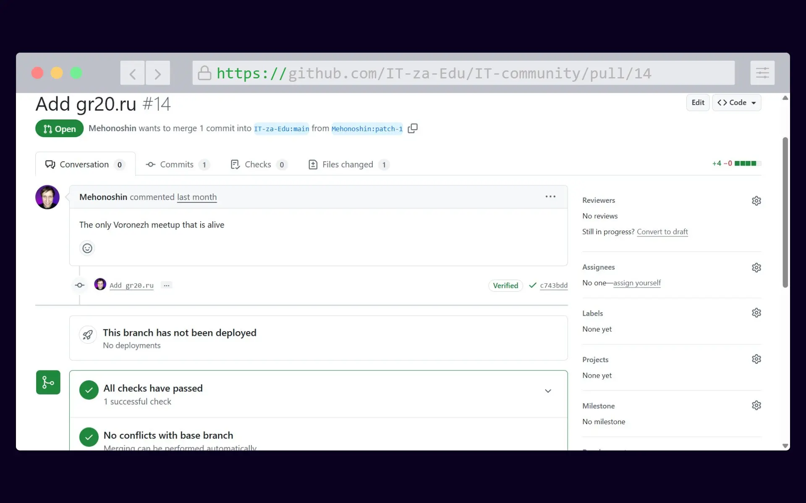This screenshot has height=503, width=806.
Task: Go back with the browser back arrow
Action: (x=133, y=73)
